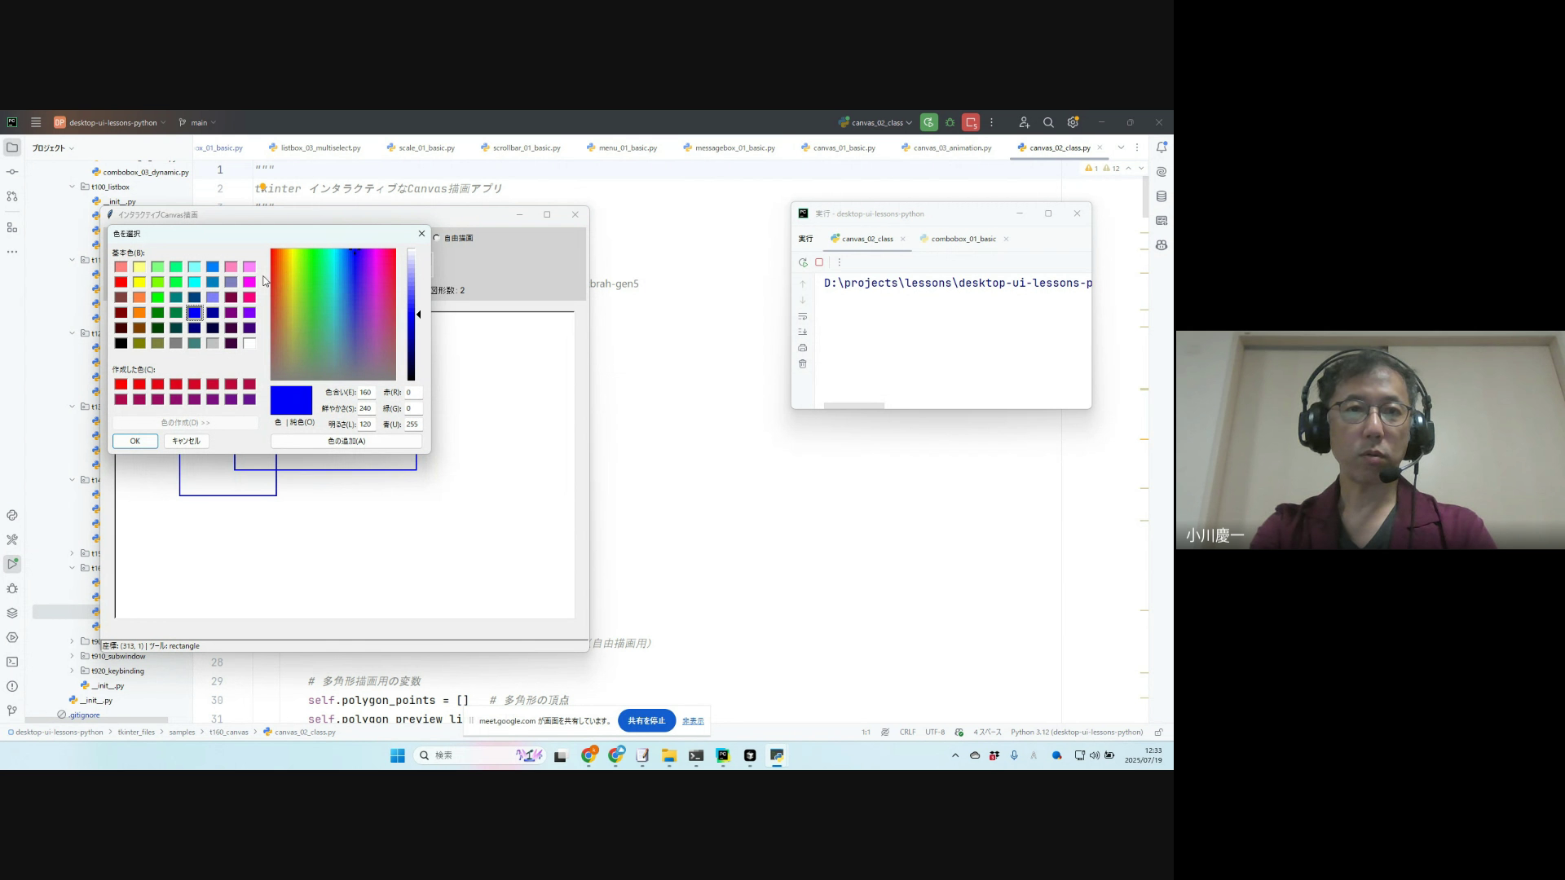The width and height of the screenshot is (1565, 880).
Task: Open Database tool window icon on right sidebar
Action: (1162, 196)
